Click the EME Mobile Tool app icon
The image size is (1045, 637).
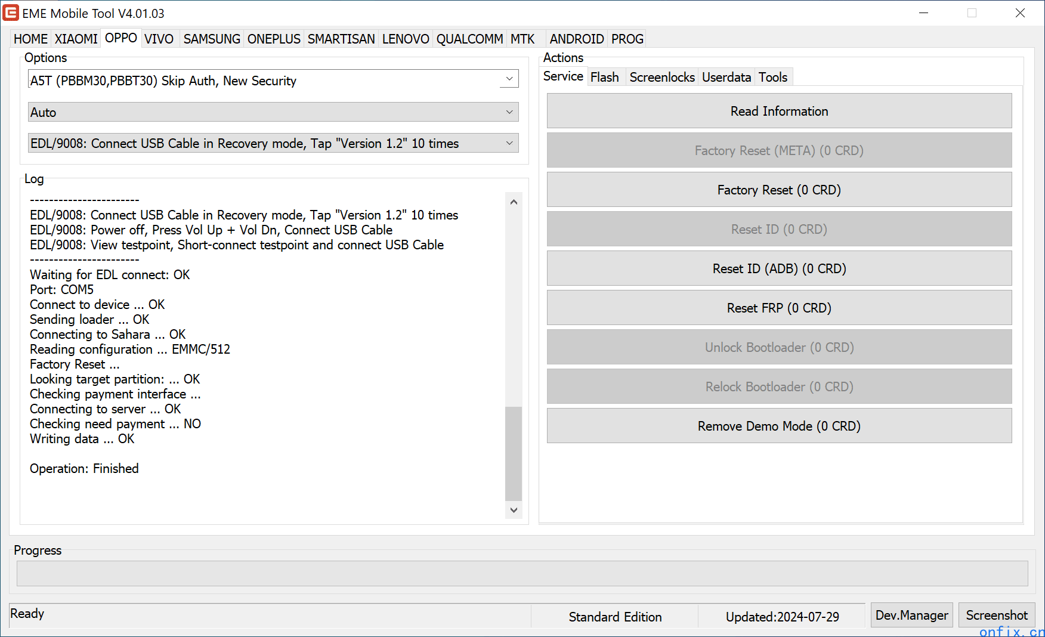11,13
